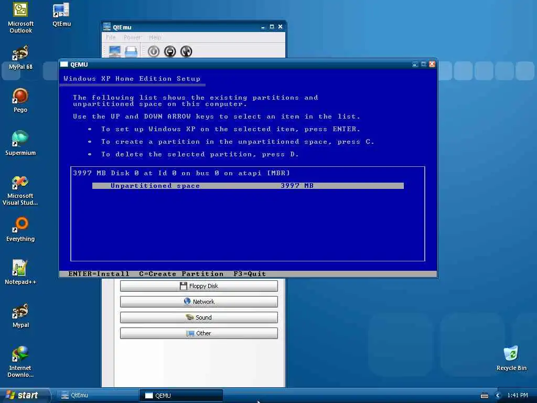The width and height of the screenshot is (537, 403).
Task: Select the Notepad++ desktop icon
Action: (20, 272)
